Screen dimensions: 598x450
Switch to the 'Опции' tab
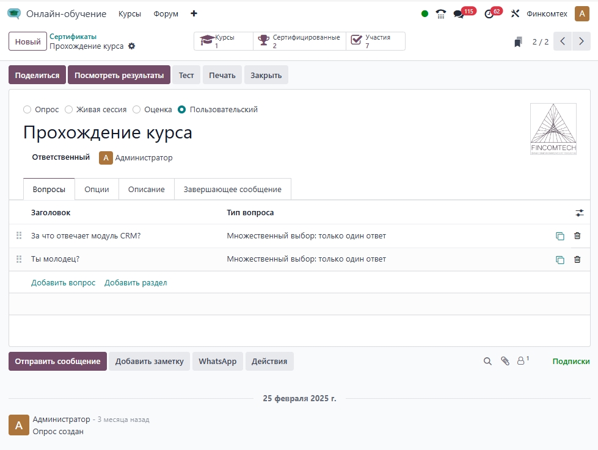click(x=97, y=189)
